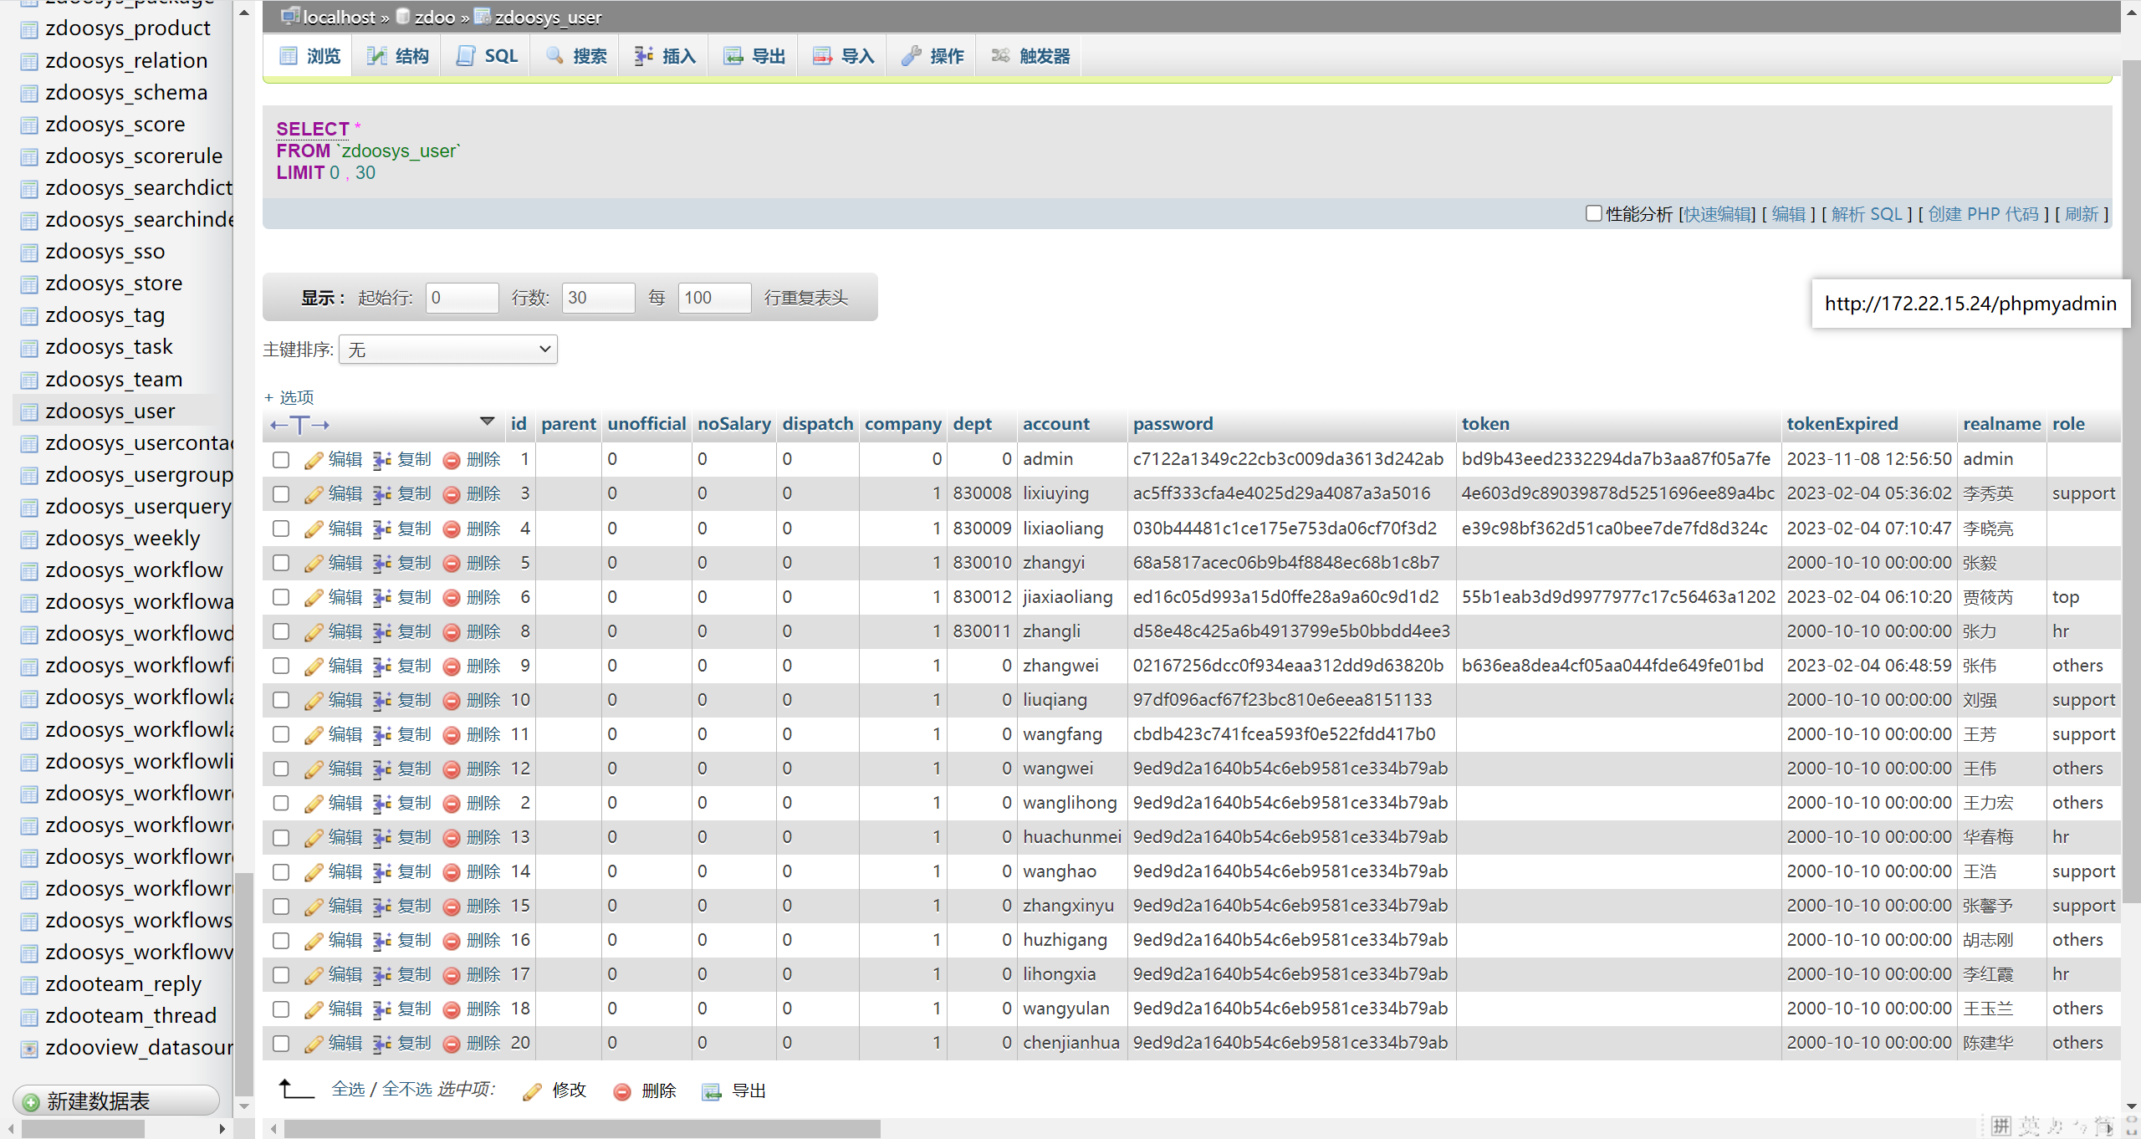Click the sidebar vertical scrollbar thumb
The width and height of the screenshot is (2141, 1139).
point(244,983)
